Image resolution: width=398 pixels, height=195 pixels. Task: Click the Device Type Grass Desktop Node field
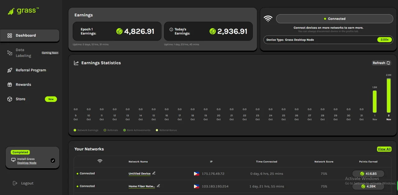coord(328,40)
